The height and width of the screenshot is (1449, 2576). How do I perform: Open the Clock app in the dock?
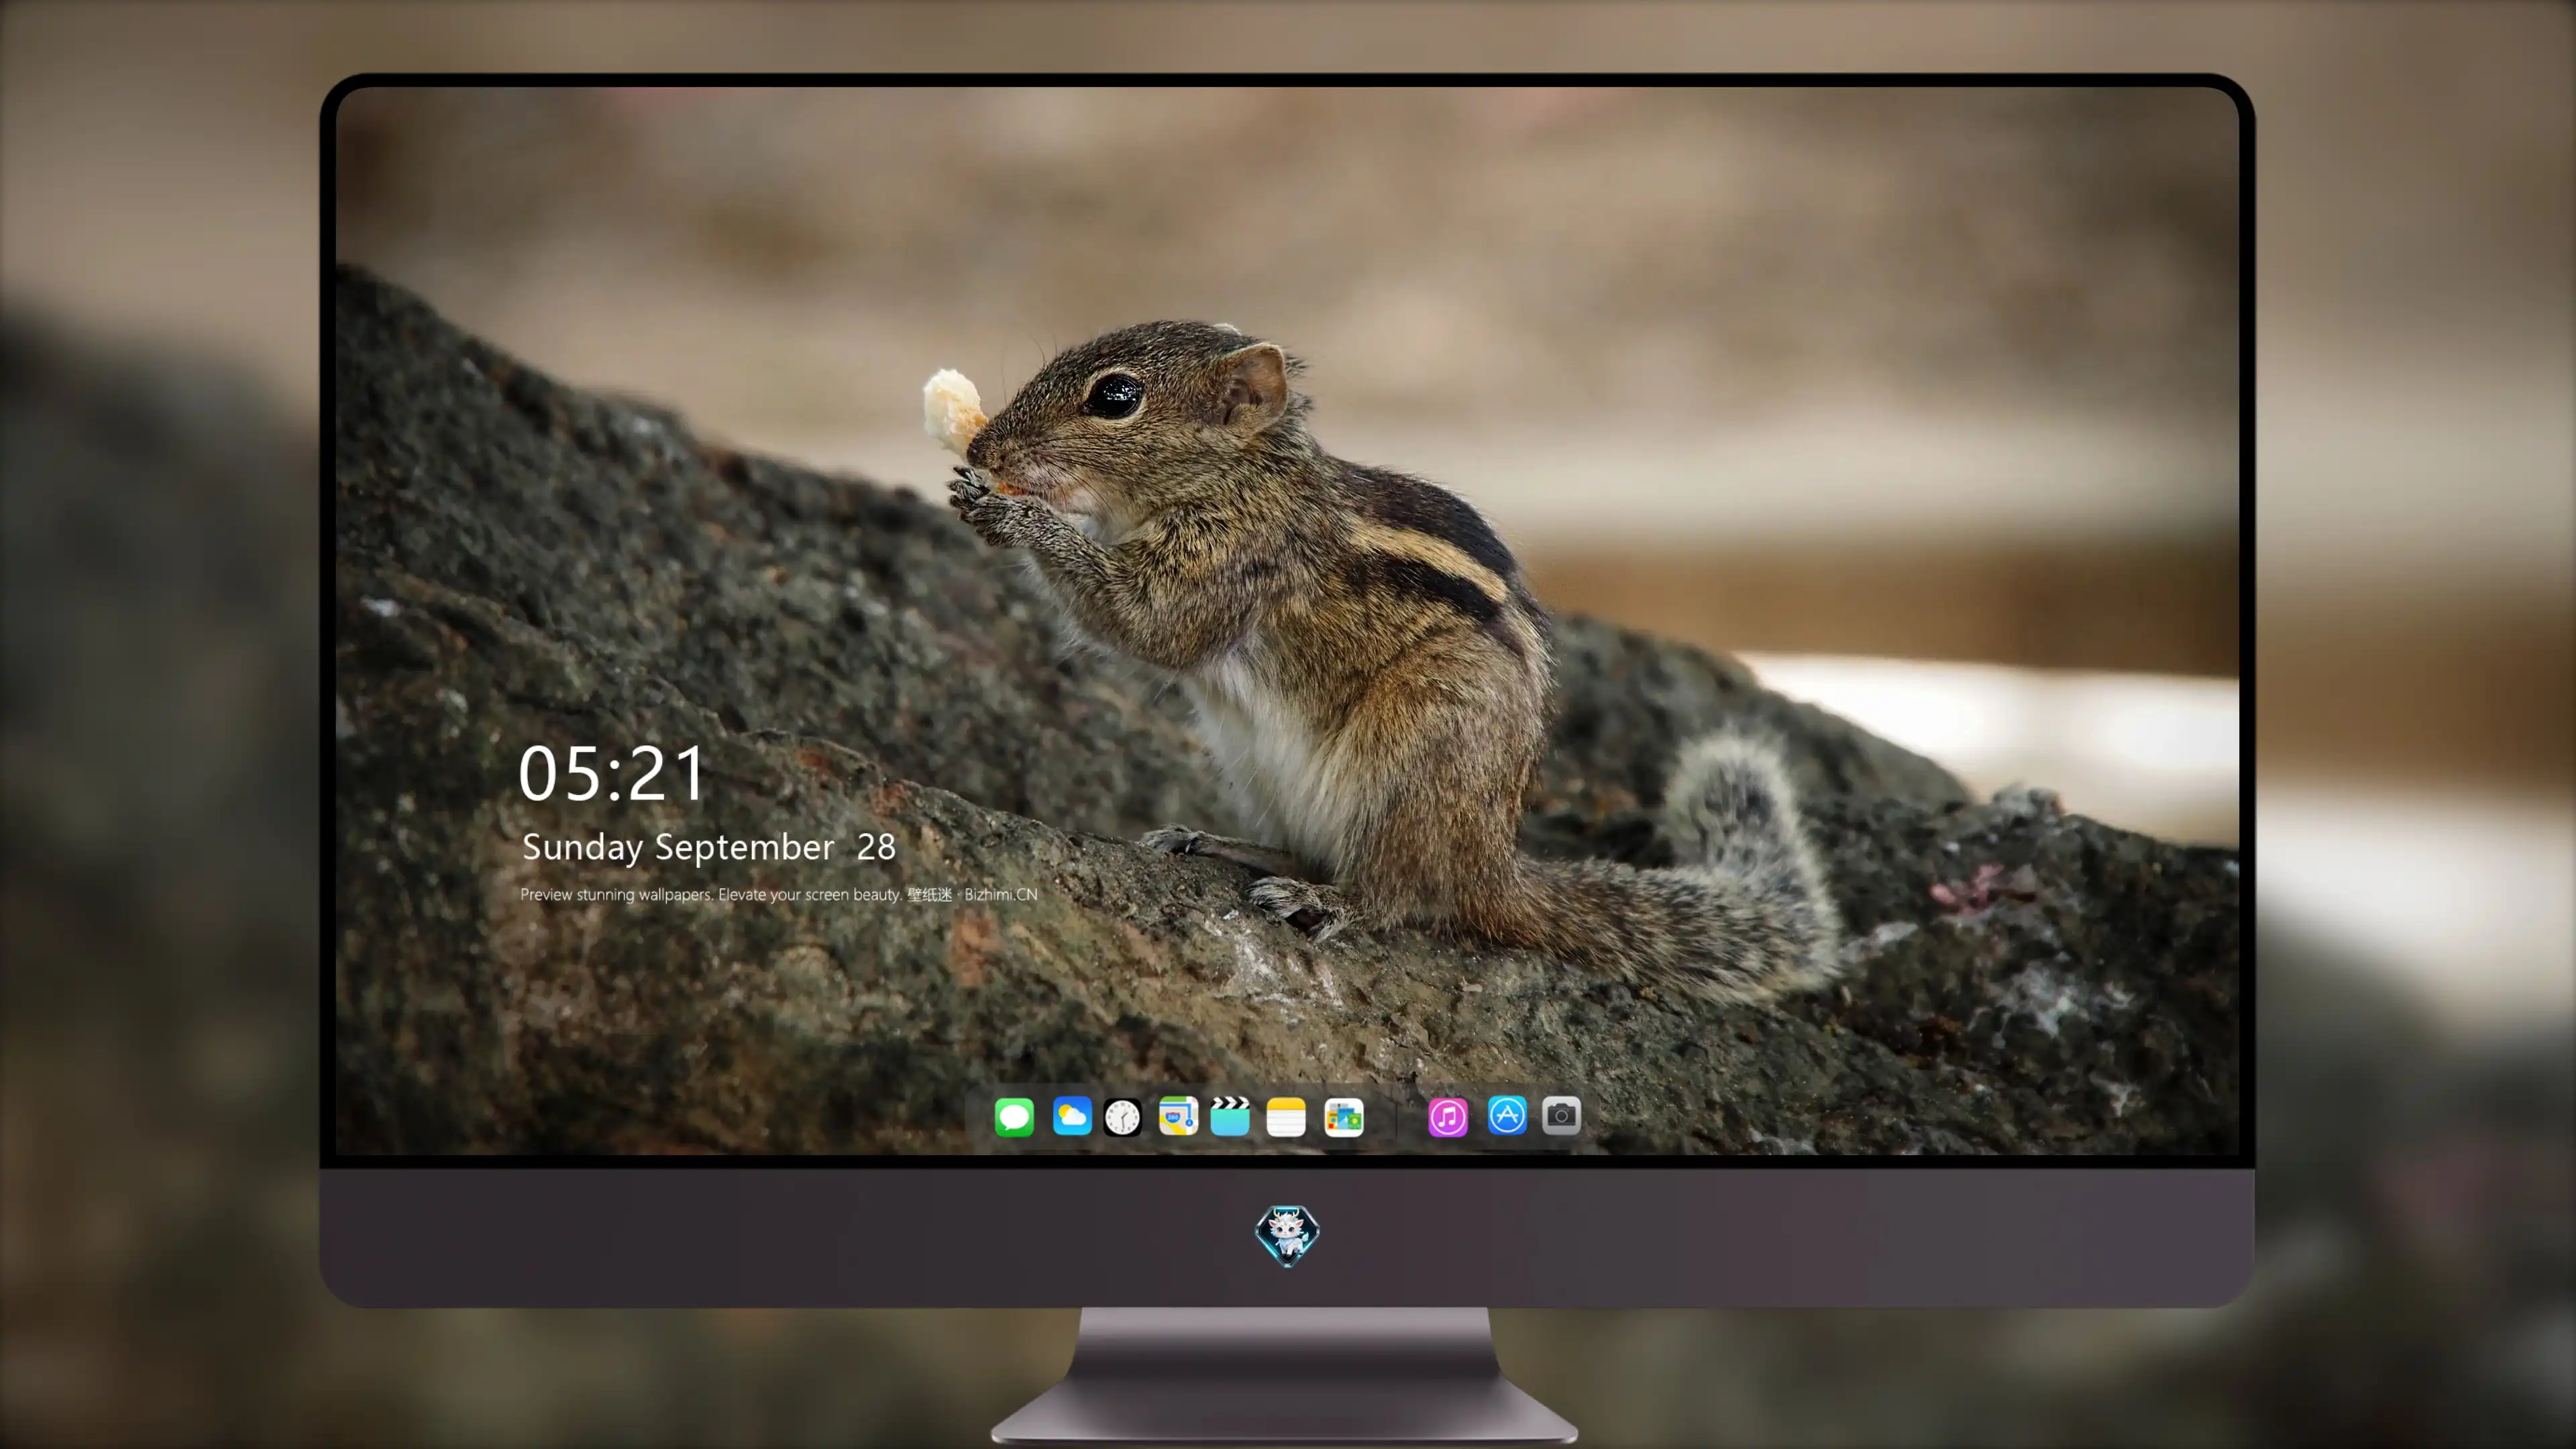point(1122,1117)
